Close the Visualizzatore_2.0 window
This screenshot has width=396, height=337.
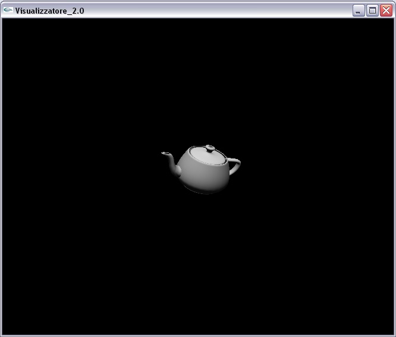(x=386, y=11)
